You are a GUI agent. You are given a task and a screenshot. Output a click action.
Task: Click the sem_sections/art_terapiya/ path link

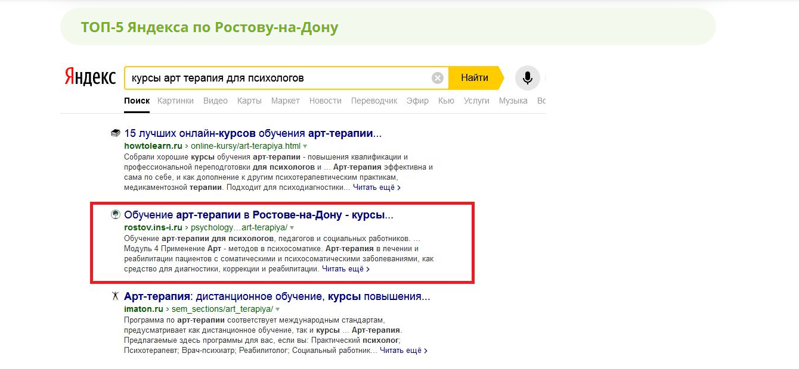pos(222,309)
